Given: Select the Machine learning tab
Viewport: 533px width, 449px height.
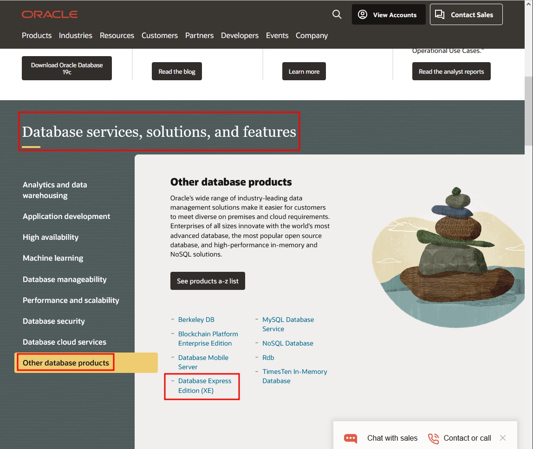Looking at the screenshot, I should [52, 258].
